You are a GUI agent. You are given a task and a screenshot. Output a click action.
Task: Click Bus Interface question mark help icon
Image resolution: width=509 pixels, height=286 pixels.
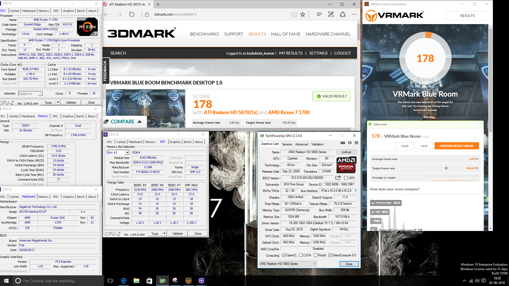pyautogui.click(x=355, y=191)
